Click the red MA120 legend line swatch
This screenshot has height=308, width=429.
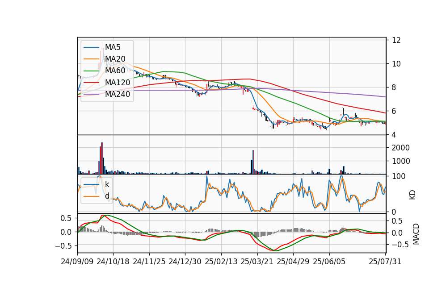91,83
